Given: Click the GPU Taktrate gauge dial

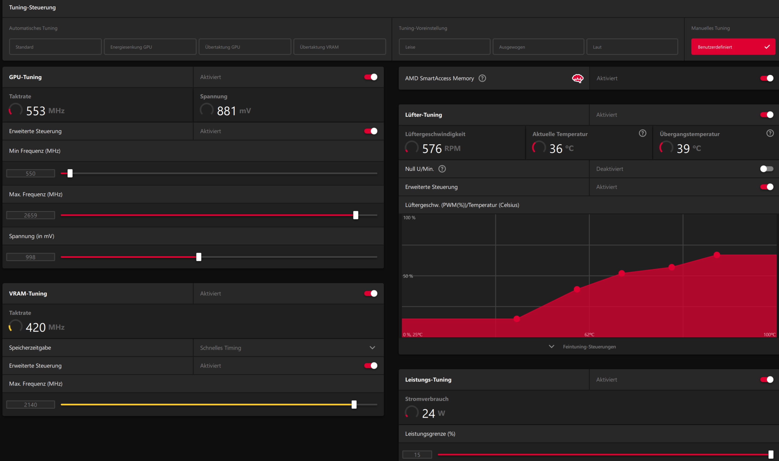Looking at the screenshot, I should (x=16, y=110).
